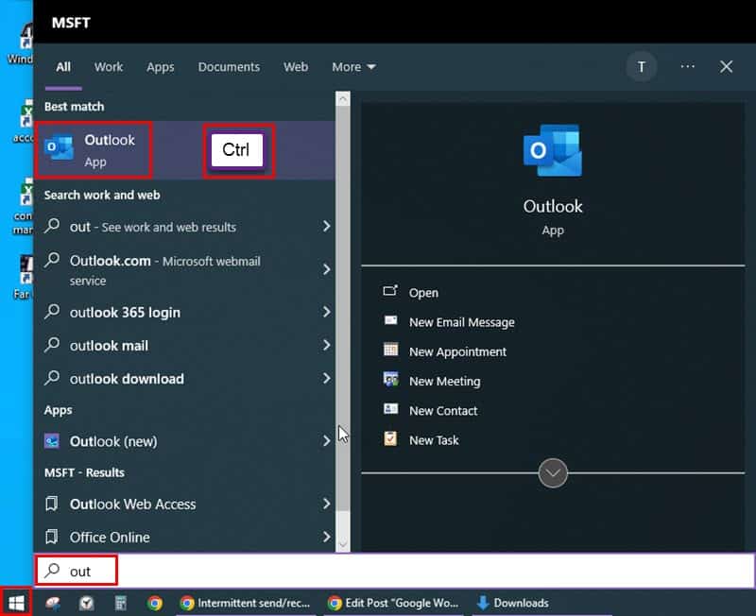Click search icon next to outlook mail

point(52,345)
